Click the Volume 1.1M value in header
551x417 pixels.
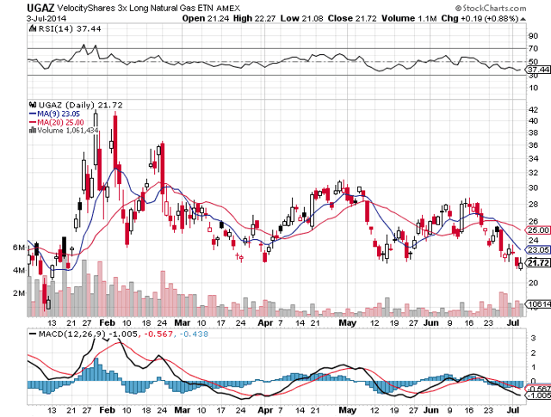coord(409,19)
